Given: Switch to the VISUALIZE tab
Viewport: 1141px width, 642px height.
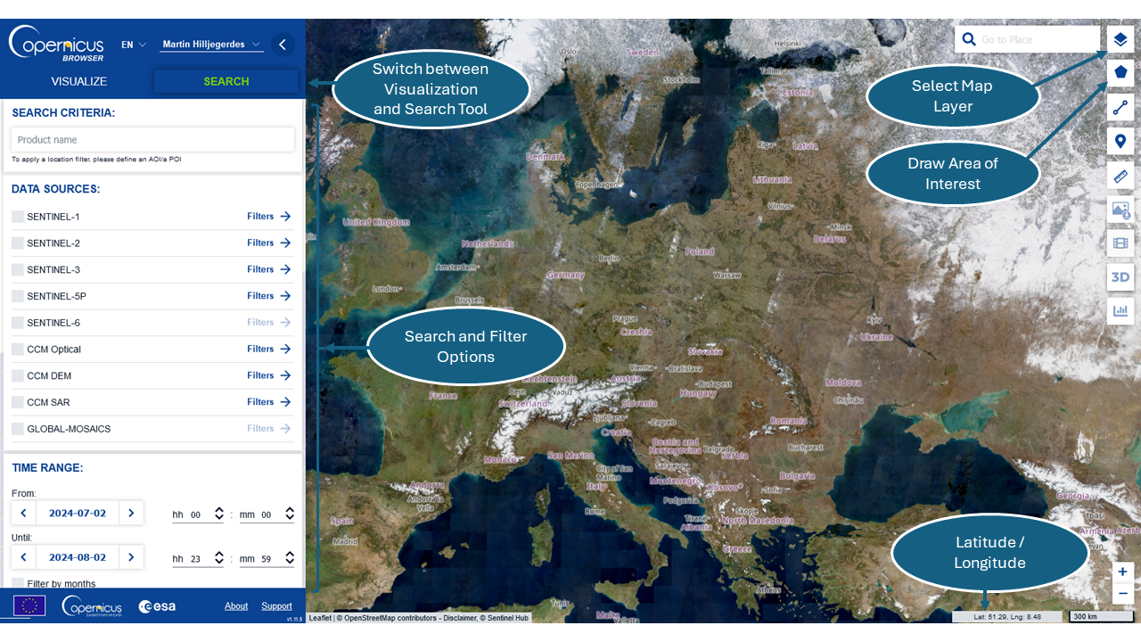Looking at the screenshot, I should [78, 81].
